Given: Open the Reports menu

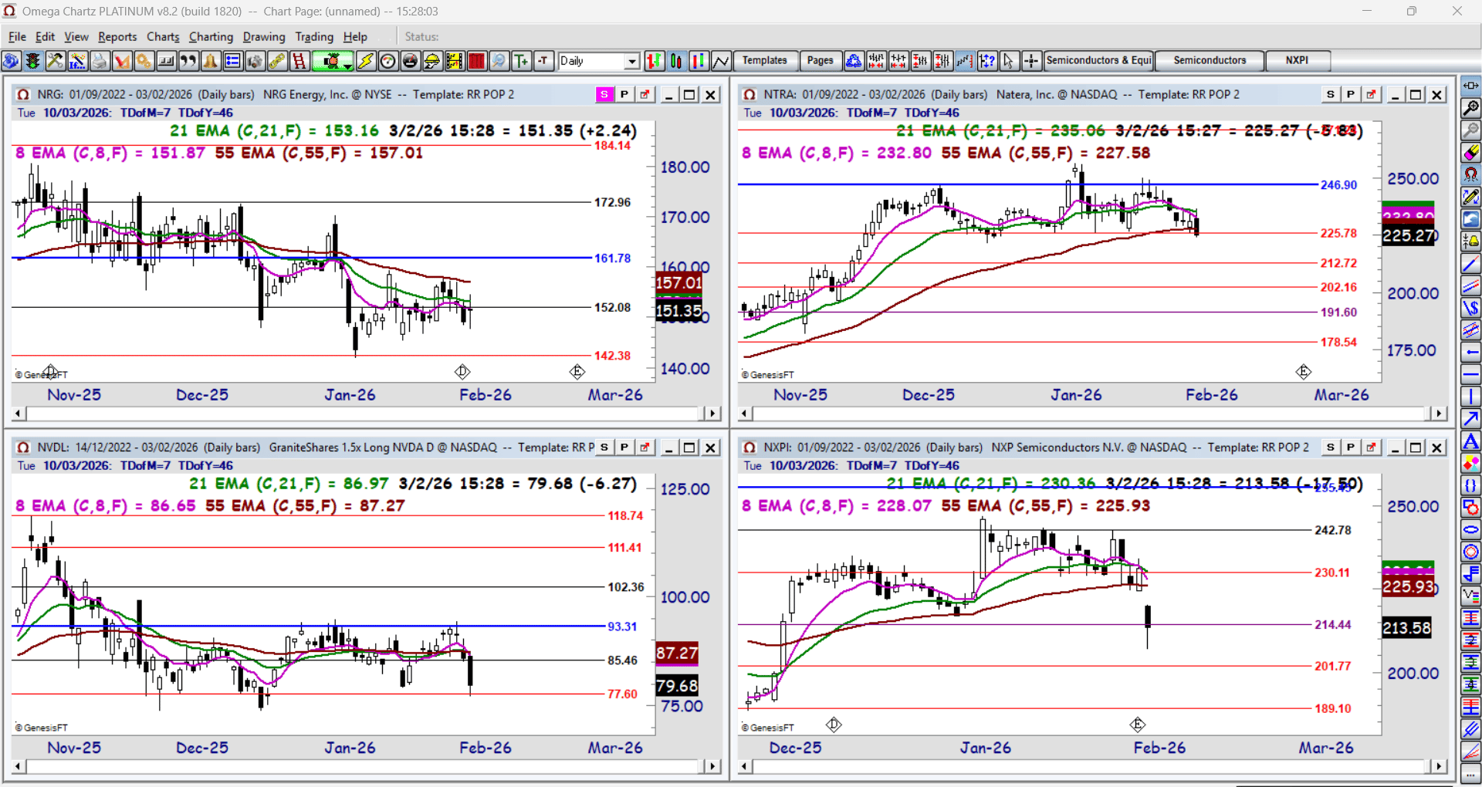Looking at the screenshot, I should (117, 36).
